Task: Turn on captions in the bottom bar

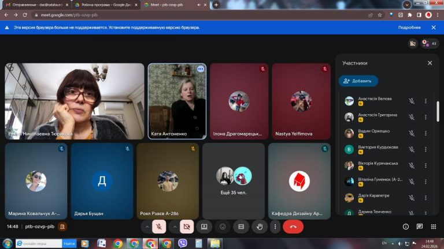Action: (x=241, y=227)
